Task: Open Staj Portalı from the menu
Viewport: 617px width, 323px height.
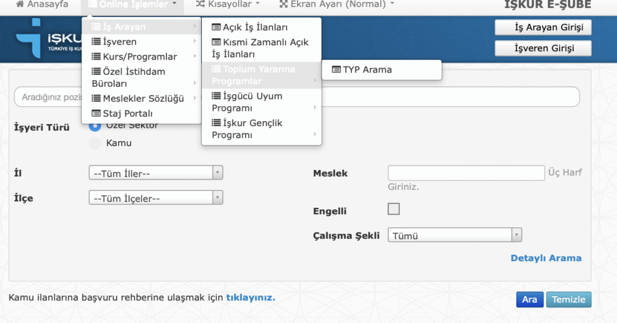Action: coord(141,113)
